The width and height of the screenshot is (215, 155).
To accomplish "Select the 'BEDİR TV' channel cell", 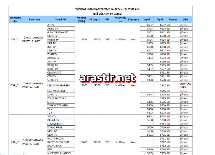I will click(61, 69).
